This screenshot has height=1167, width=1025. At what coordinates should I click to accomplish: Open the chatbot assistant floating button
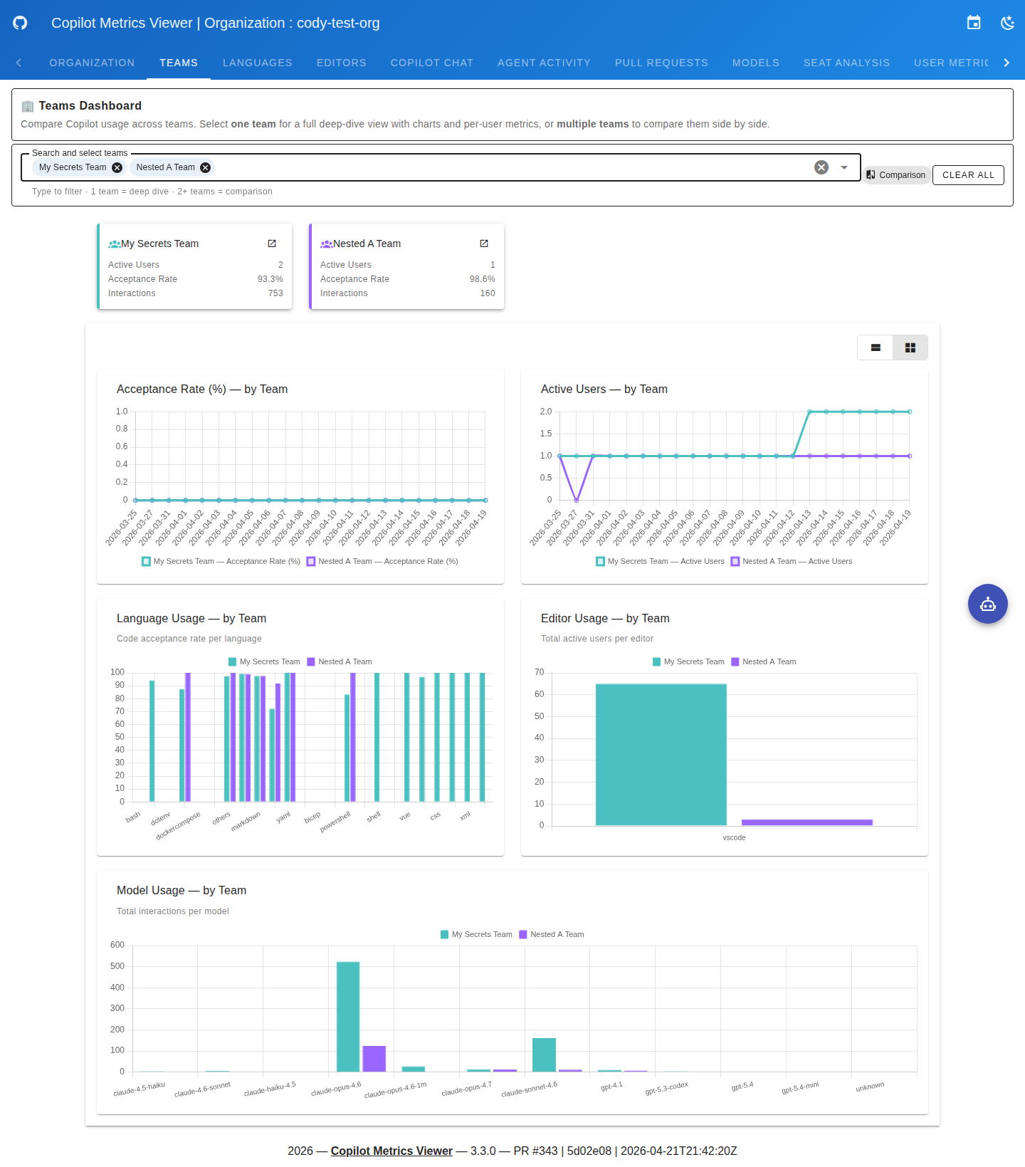point(988,604)
